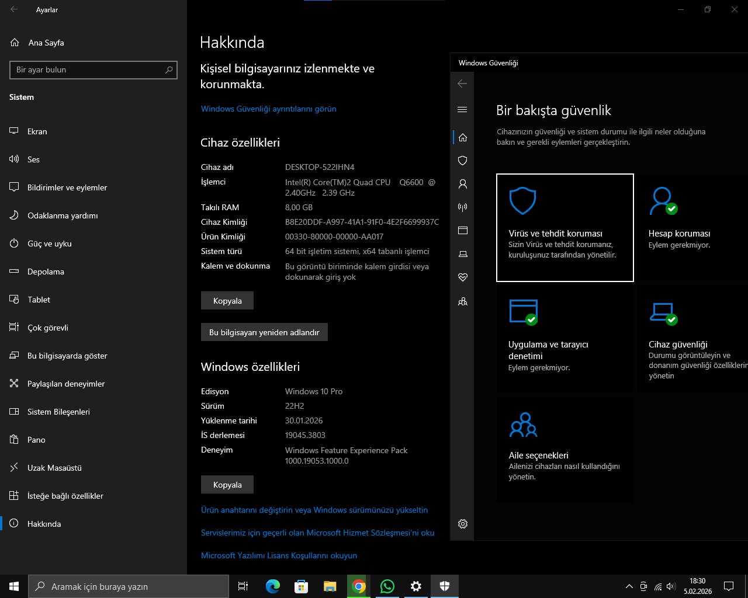The width and height of the screenshot is (748, 598).
Task: Select Uzak Masaüstü in the sidebar
Action: pyautogui.click(x=93, y=468)
